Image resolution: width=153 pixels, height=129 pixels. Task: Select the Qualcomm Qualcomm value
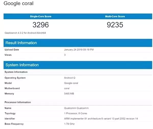point(76,108)
